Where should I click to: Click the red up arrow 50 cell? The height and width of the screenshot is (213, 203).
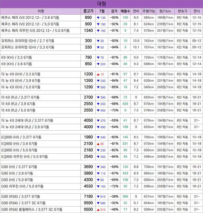102,144
